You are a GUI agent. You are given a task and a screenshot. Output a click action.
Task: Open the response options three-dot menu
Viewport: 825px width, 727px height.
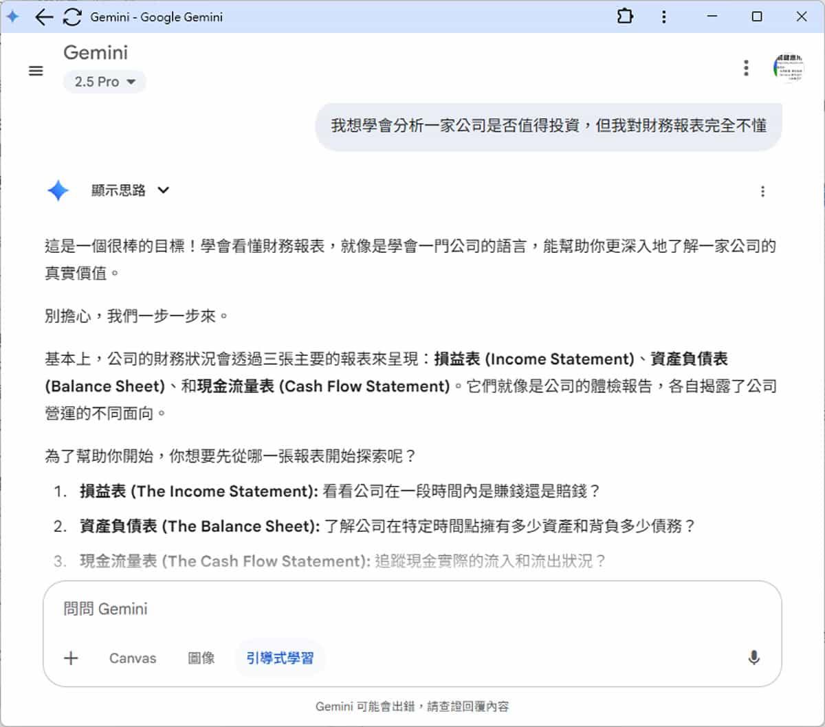click(762, 192)
